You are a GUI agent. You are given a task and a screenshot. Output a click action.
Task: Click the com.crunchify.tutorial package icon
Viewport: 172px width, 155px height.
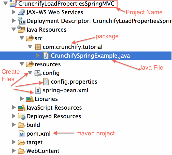click(38, 47)
